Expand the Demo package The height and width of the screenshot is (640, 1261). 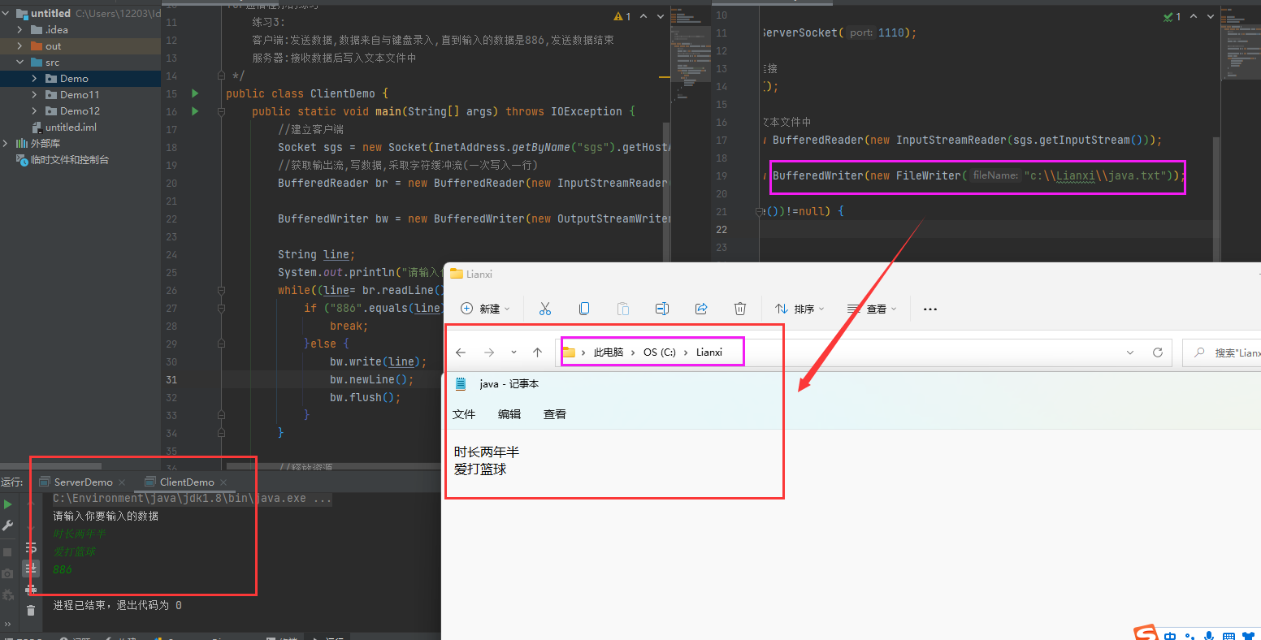click(x=34, y=78)
